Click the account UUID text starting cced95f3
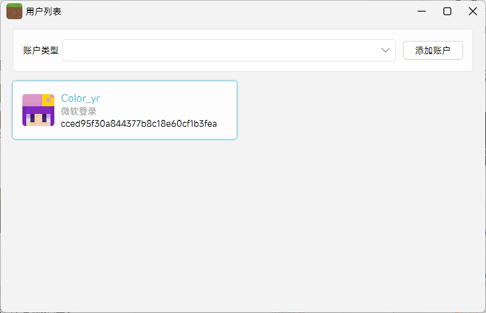The width and height of the screenshot is (486, 313). 139,124
